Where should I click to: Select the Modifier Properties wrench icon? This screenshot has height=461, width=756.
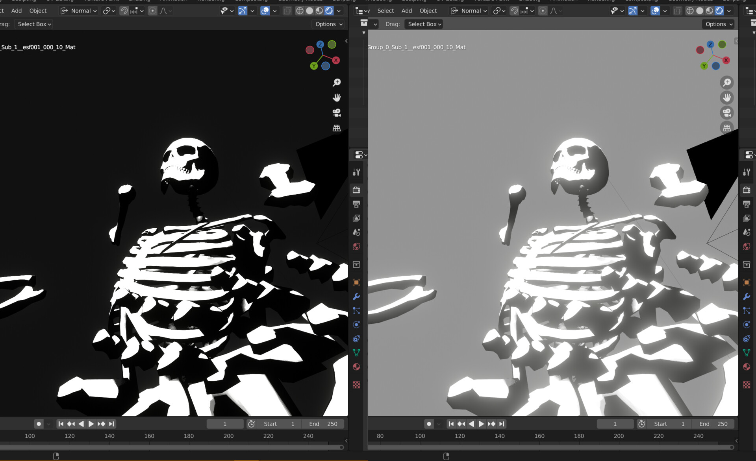(x=356, y=297)
